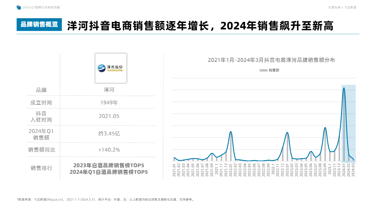
Task: Select the 2023.09 peak bar
Action: pos(325,144)
